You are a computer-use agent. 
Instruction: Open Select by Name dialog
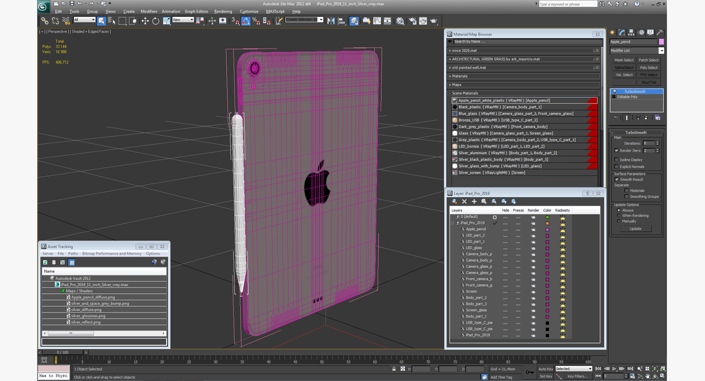tap(111, 21)
